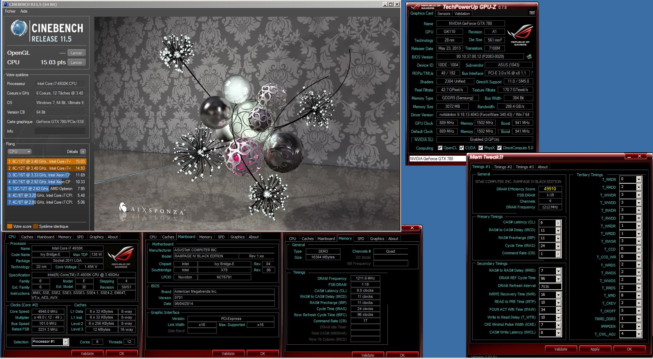Switch to Timings #2 tab in Mem TweakIt
653x359 pixels.
tap(503, 167)
